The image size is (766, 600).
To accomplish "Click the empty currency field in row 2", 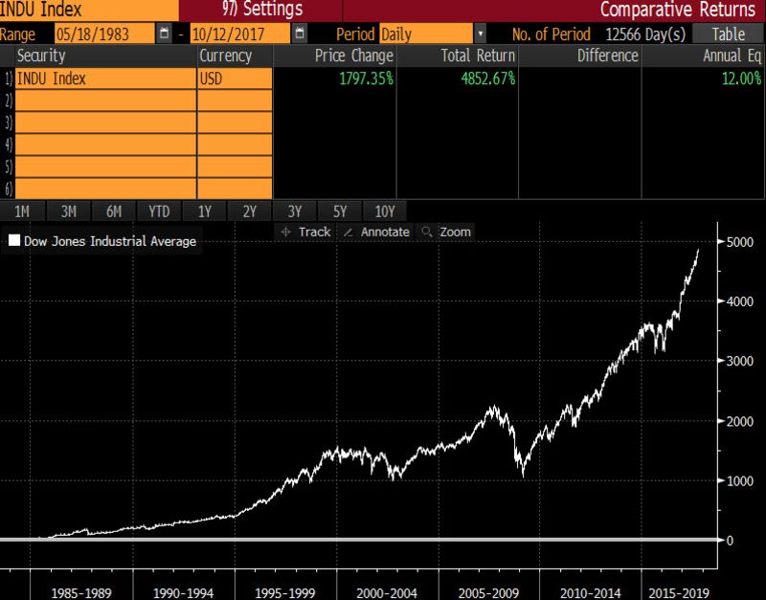I will (235, 100).
